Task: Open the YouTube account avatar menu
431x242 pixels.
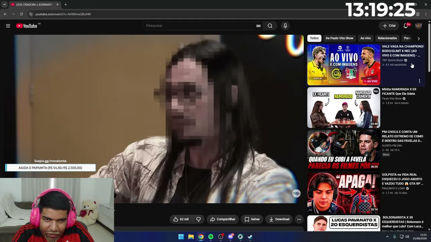Action: 419,26
